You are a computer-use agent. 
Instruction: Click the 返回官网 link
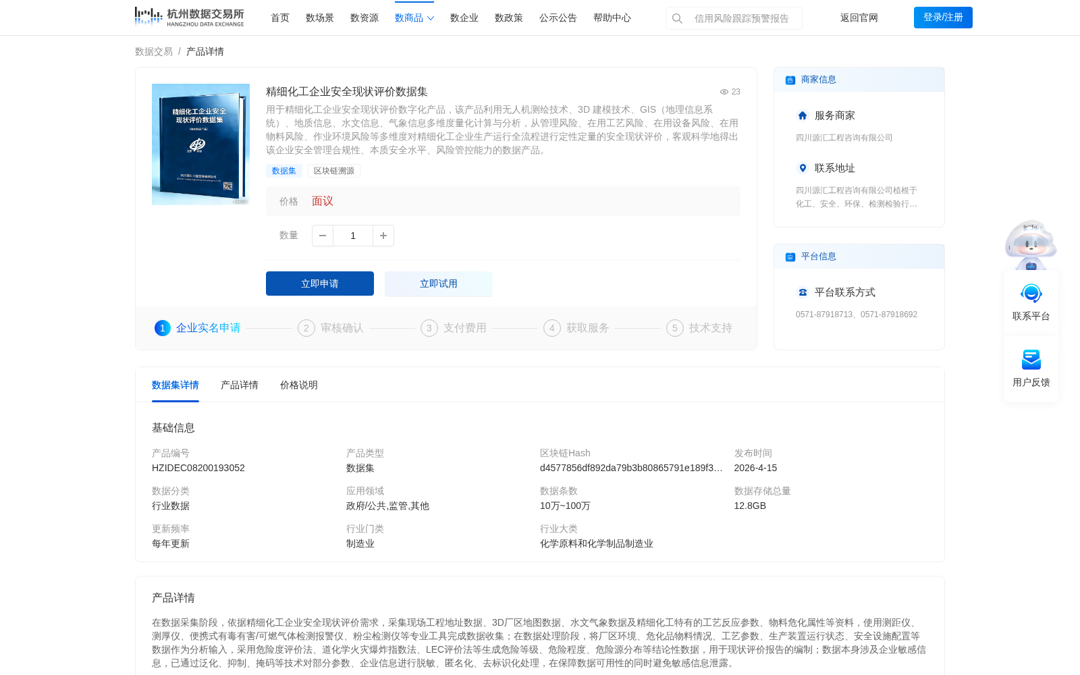click(x=859, y=18)
